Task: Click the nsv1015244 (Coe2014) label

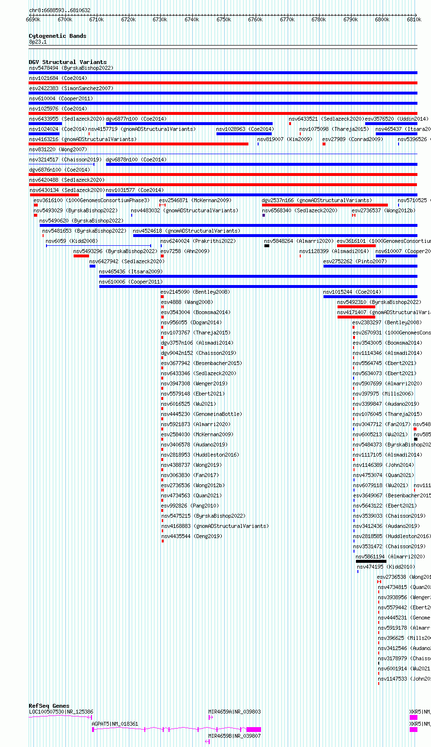Action: (x=352, y=292)
